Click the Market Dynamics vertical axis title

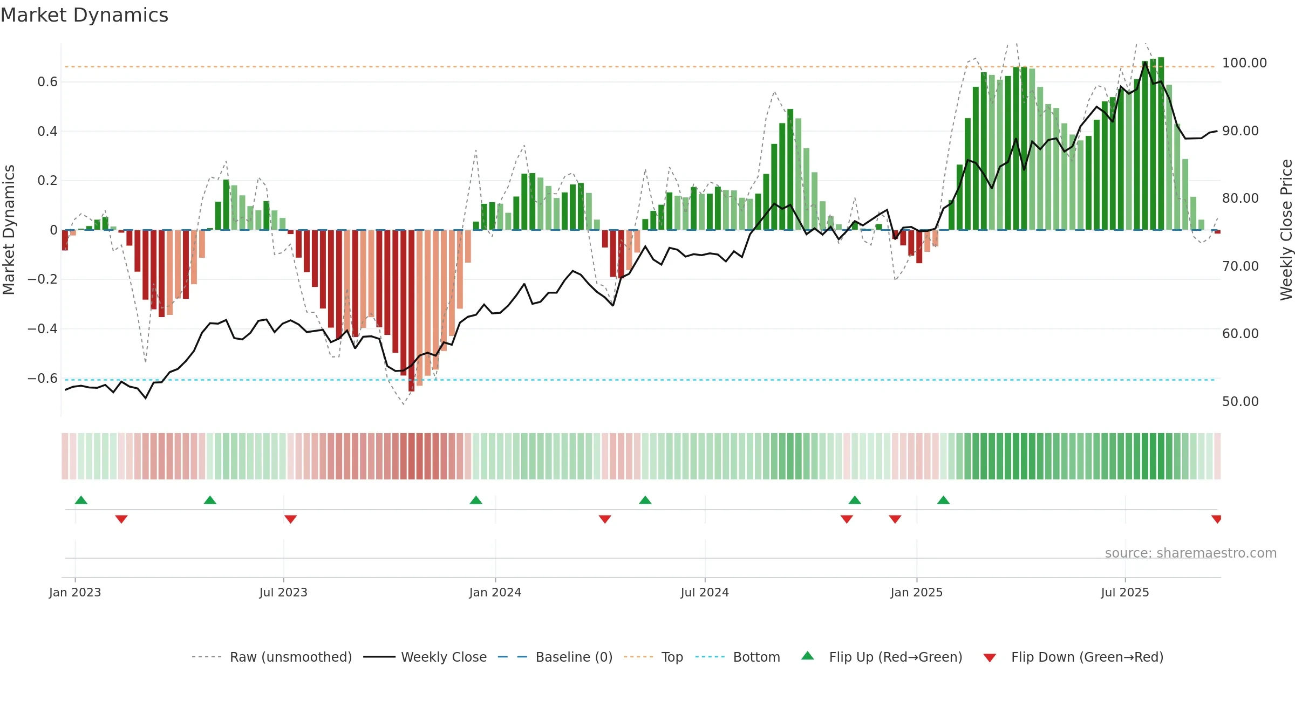tap(9, 230)
